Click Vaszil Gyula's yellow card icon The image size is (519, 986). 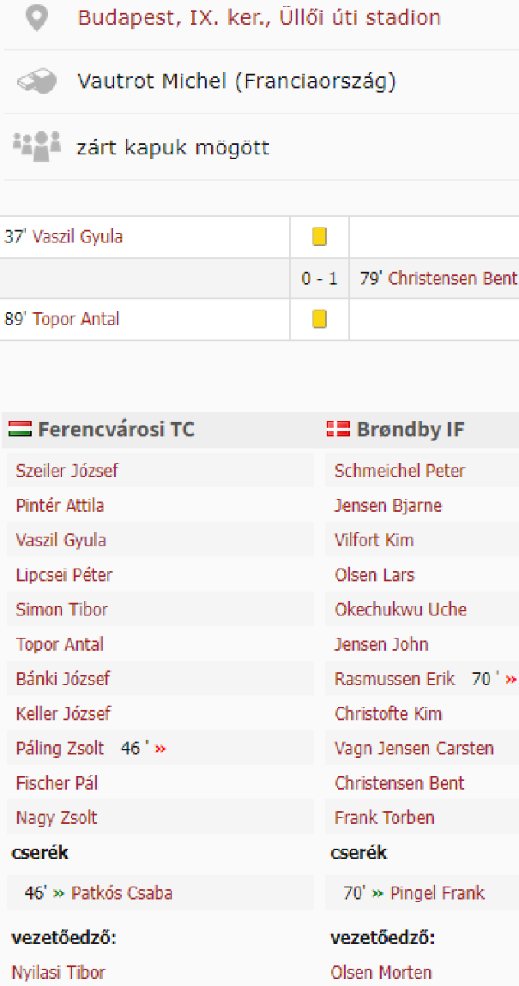(x=319, y=237)
